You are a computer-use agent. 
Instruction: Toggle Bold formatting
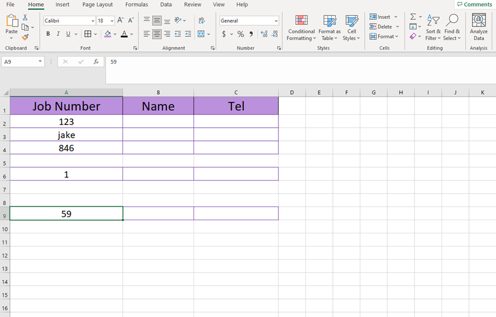48,34
